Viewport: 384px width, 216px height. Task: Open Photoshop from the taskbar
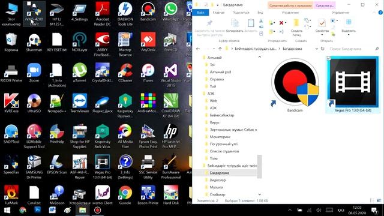(37, 210)
